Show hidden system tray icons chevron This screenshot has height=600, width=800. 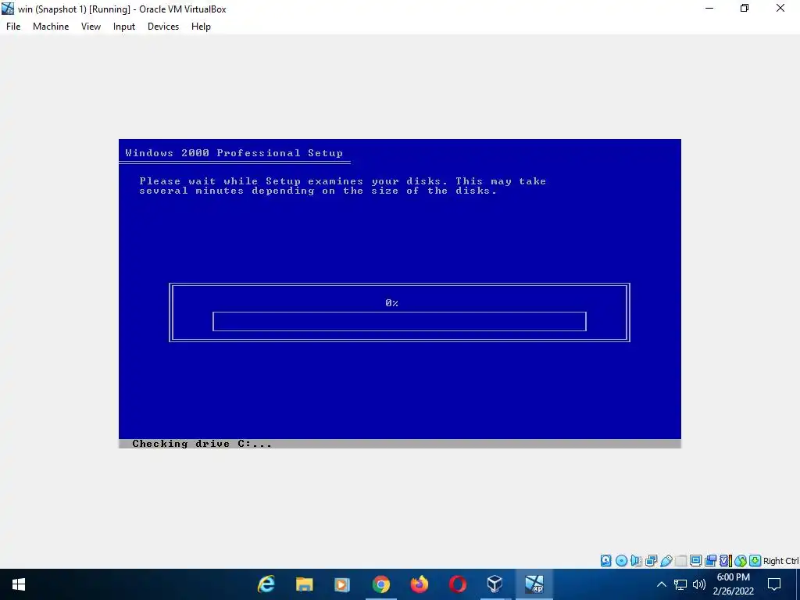tap(661, 584)
